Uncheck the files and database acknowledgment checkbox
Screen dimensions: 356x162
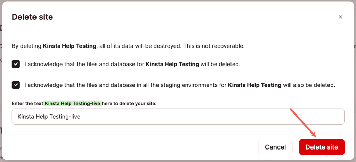[x=16, y=64]
